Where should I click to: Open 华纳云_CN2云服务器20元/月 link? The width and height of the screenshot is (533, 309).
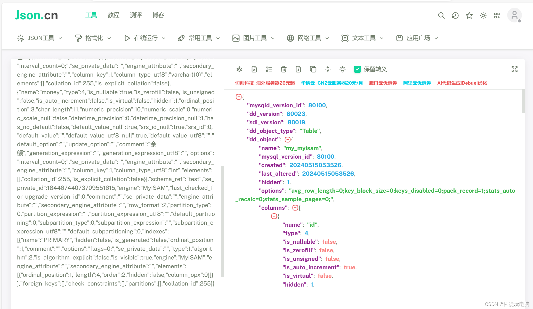click(x=332, y=83)
